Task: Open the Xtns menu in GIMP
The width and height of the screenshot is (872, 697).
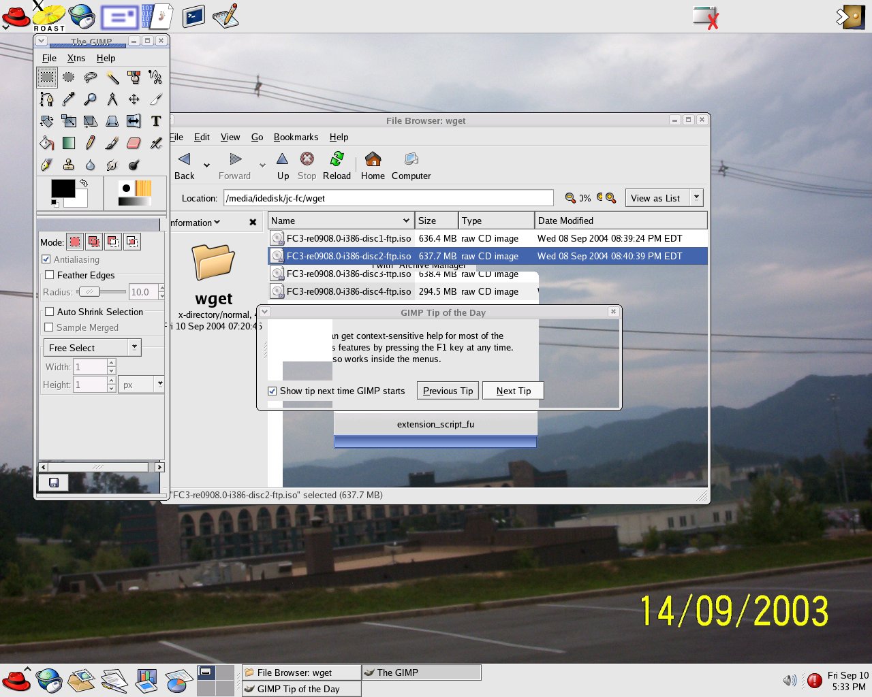Action: (76, 59)
